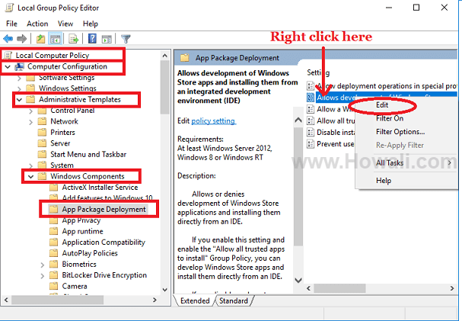
Task: Choose Edit from the context menu
Action: point(382,105)
